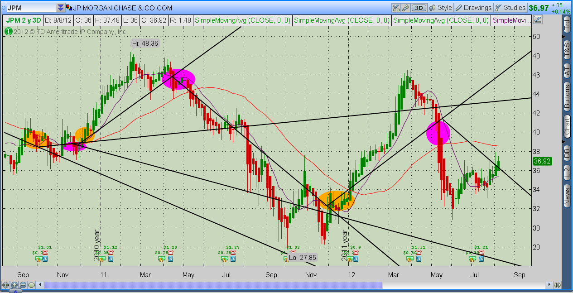Open the AT sidebar tab
The height and width of the screenshot is (293, 573).
(567, 71)
